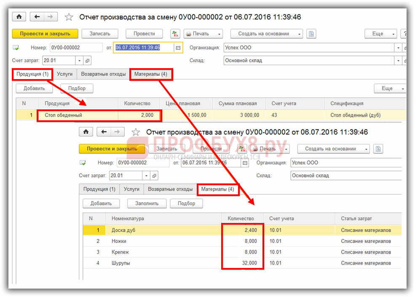The image size is (415, 297).
Task: Click the open-link icon next to upper Счет затрат
Action: coord(87,61)
